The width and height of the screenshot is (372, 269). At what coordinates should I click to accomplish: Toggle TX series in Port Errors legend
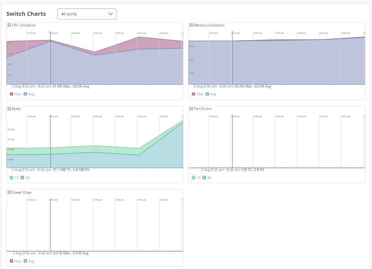click(x=196, y=178)
